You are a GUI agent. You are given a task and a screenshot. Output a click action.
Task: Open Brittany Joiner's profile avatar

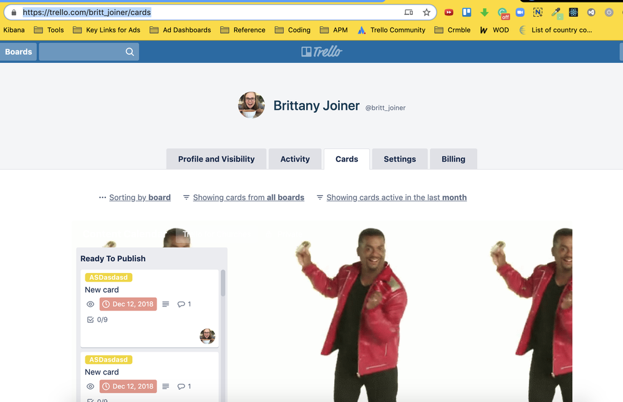click(251, 105)
